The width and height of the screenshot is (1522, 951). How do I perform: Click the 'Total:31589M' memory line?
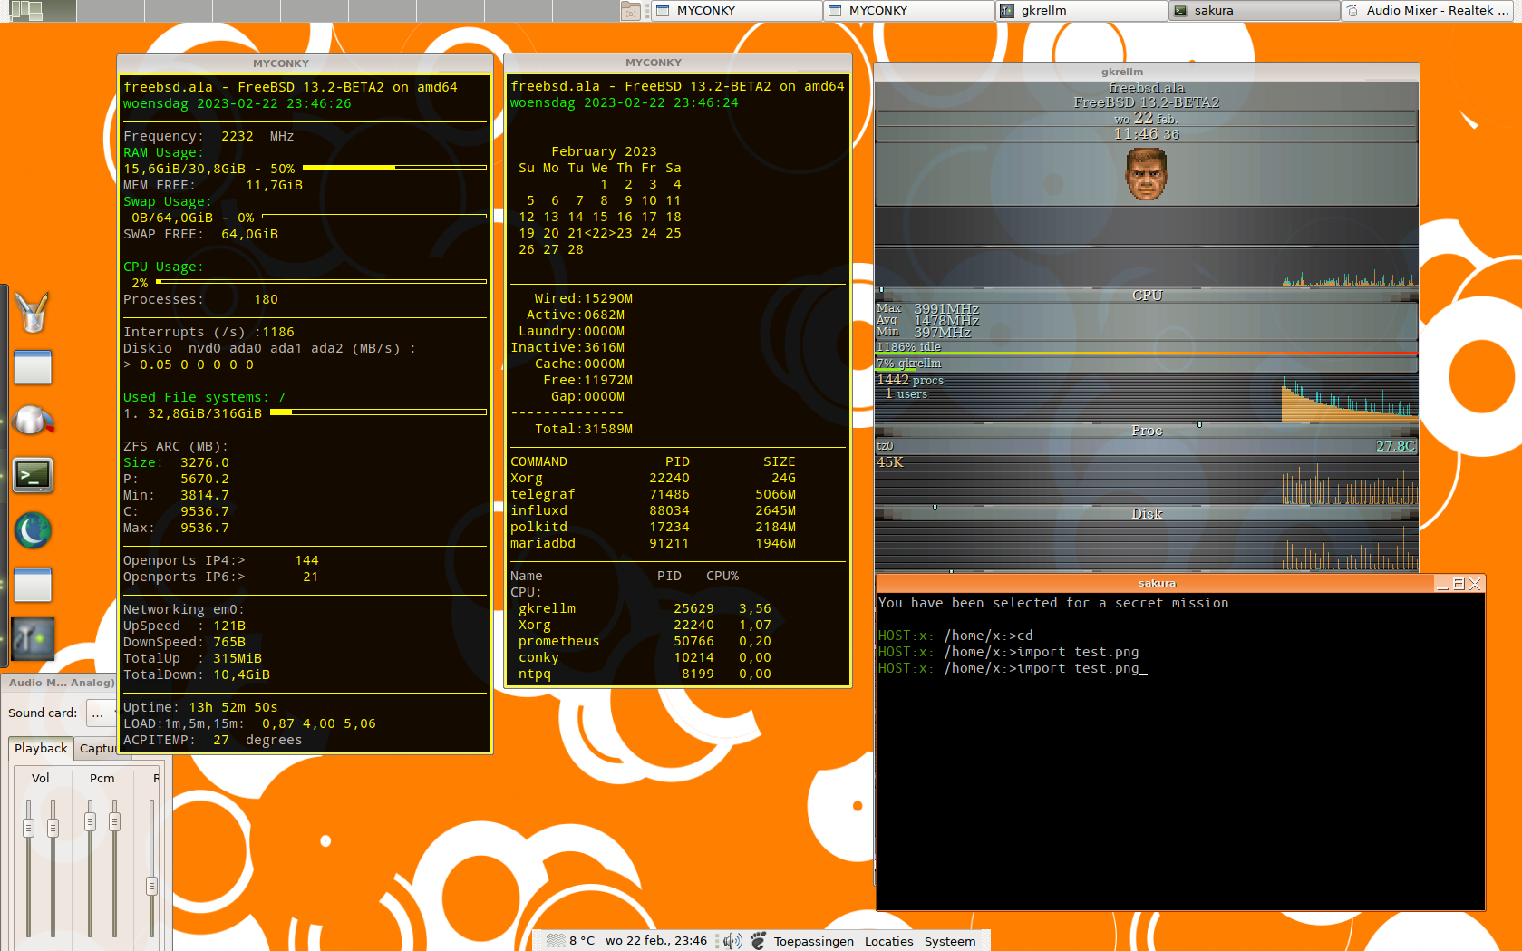(x=584, y=429)
